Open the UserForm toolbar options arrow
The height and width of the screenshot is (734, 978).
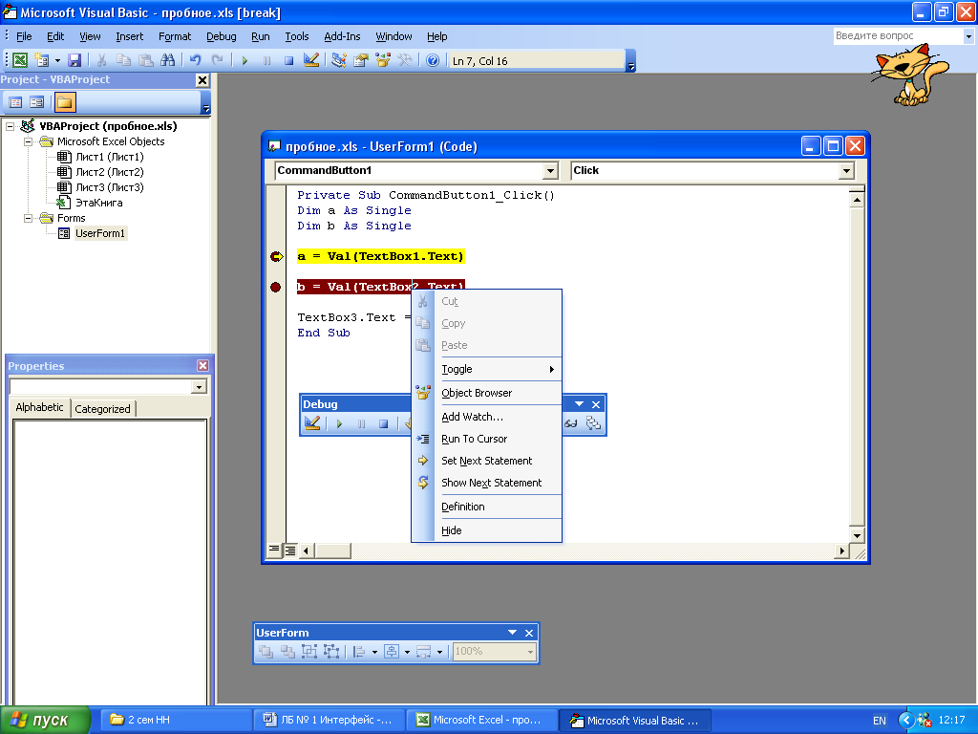click(x=512, y=633)
